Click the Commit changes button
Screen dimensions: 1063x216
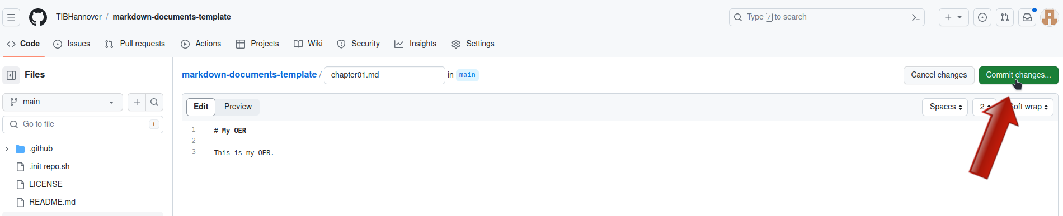[x=1018, y=75]
